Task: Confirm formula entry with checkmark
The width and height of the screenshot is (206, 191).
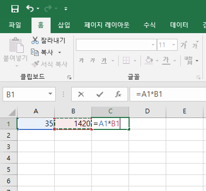Action: [x=100, y=94]
